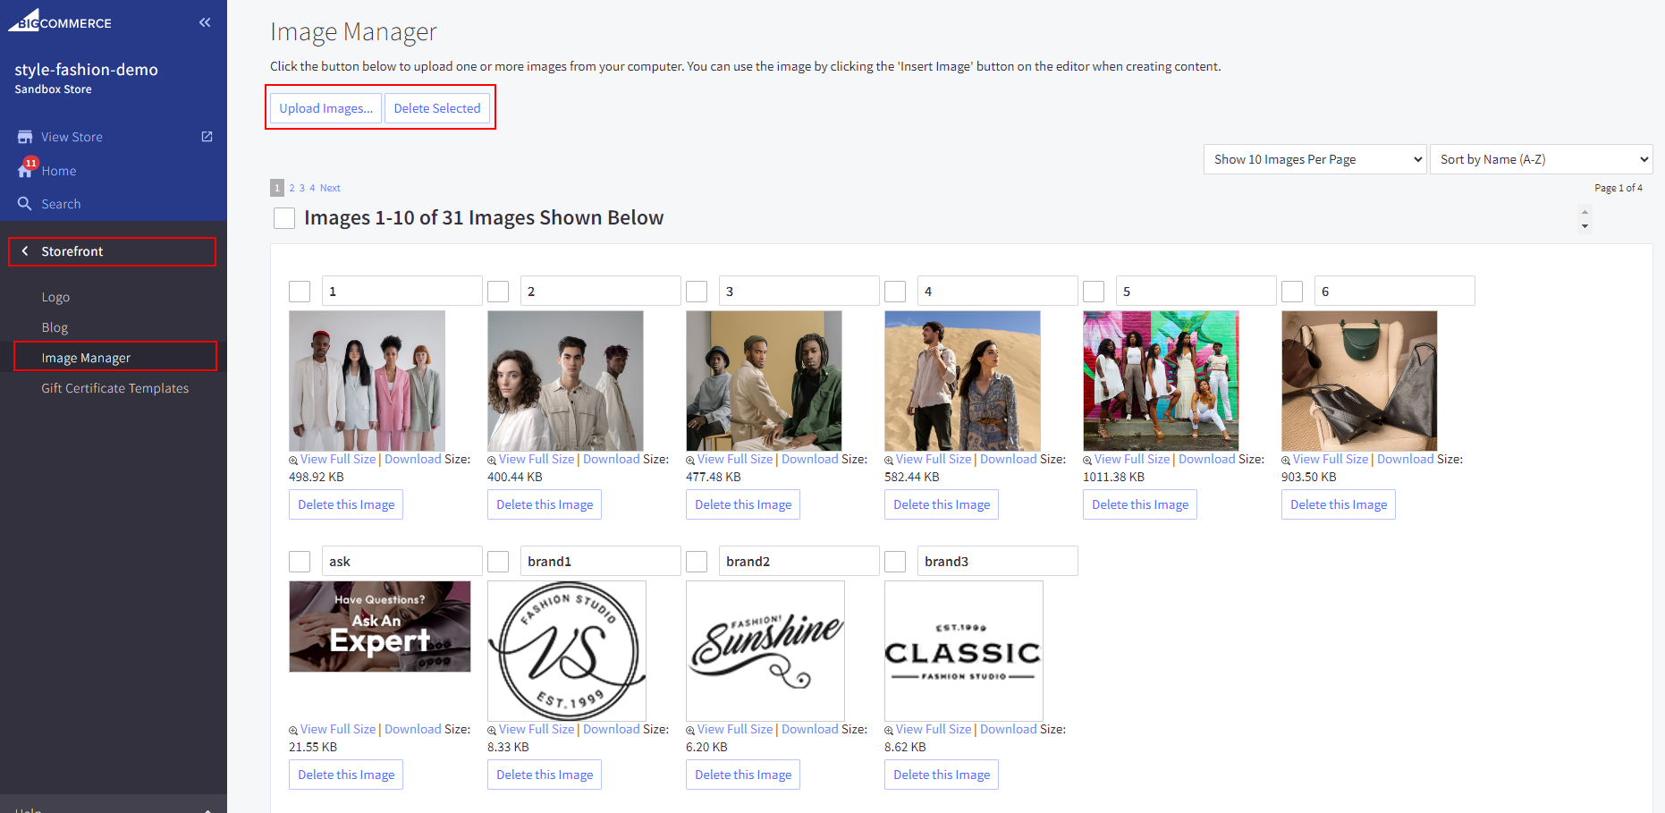Viewport: 1665px width, 813px height.
Task: Select the checkbox for image 3
Action: click(x=697, y=292)
